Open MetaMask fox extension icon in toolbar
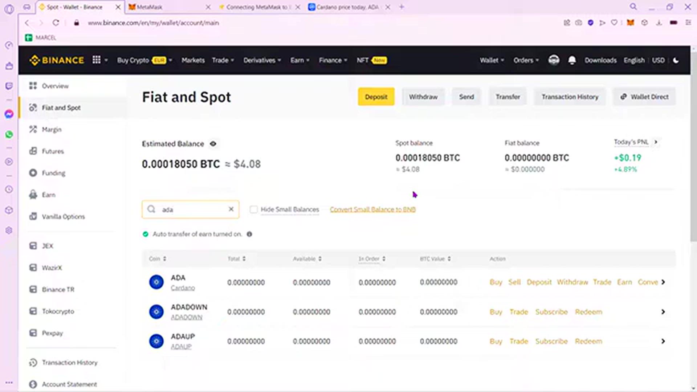The width and height of the screenshot is (697, 392). tap(631, 23)
